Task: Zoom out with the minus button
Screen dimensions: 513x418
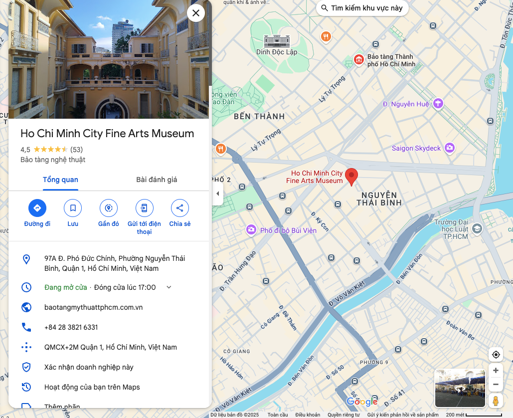Action: (x=496, y=384)
